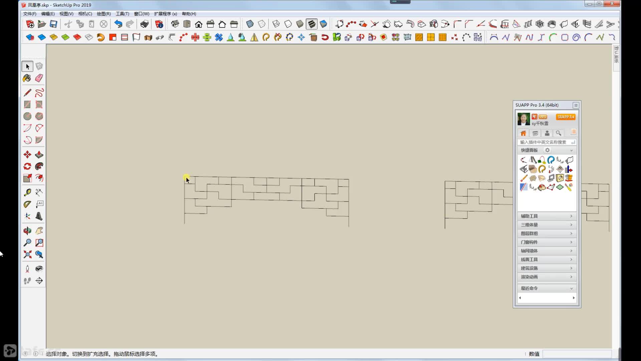Screen dimensions: 641x361
Task: Select the Zoom magnifier tool
Action: (x=27, y=243)
